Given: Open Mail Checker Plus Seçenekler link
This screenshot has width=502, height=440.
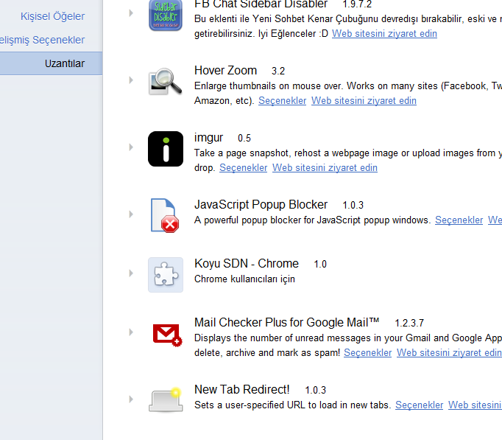Looking at the screenshot, I should point(367,353).
